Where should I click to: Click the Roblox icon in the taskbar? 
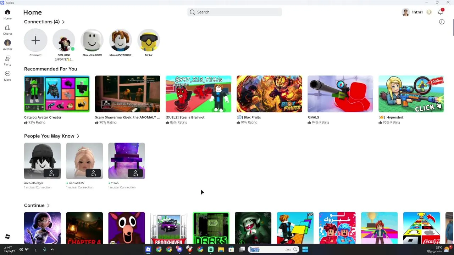pos(148,249)
